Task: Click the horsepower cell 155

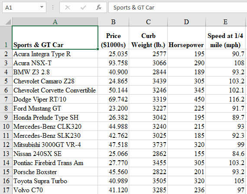Action: pyautogui.click(x=186, y=154)
